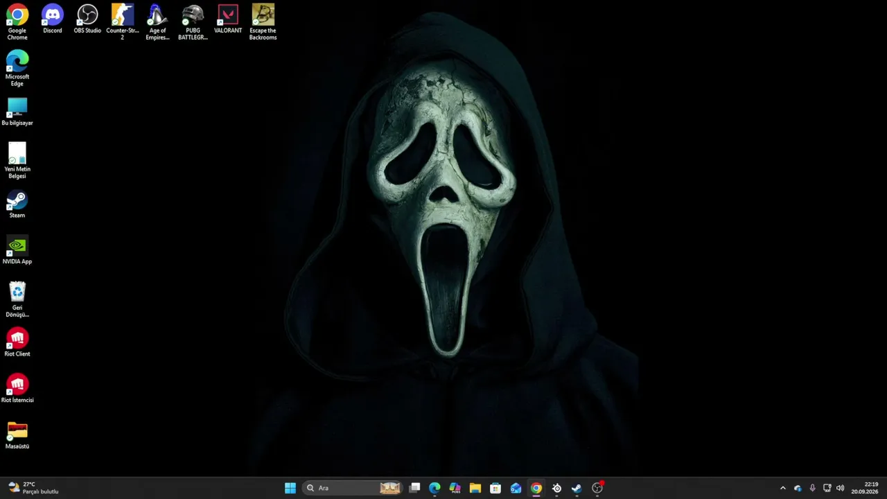Select the Yeni Metin Belgesi file

click(17, 161)
